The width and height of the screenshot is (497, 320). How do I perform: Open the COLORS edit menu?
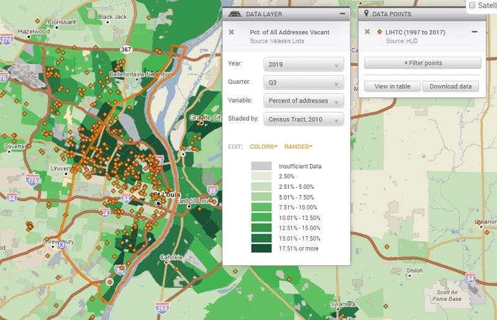tap(263, 147)
